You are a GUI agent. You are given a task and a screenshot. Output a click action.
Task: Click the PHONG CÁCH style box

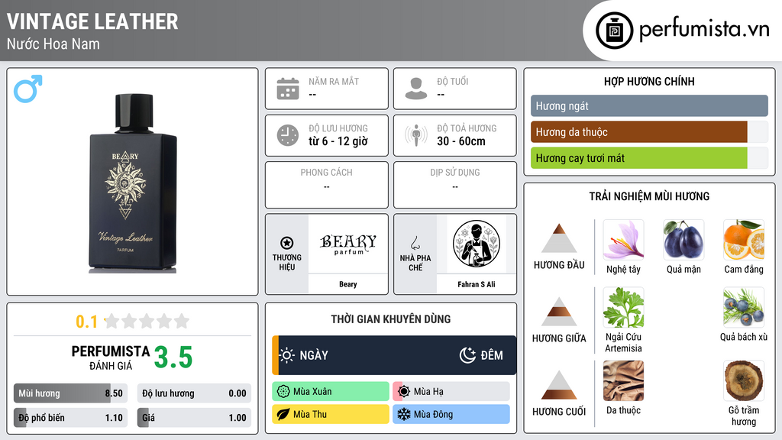(327, 185)
